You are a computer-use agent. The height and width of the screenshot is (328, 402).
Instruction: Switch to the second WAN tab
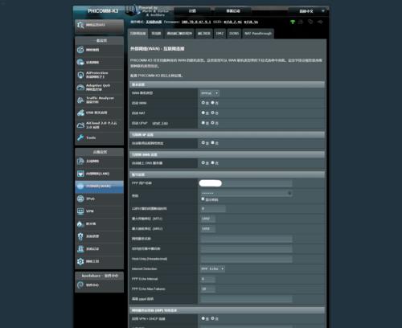[x=156, y=34]
